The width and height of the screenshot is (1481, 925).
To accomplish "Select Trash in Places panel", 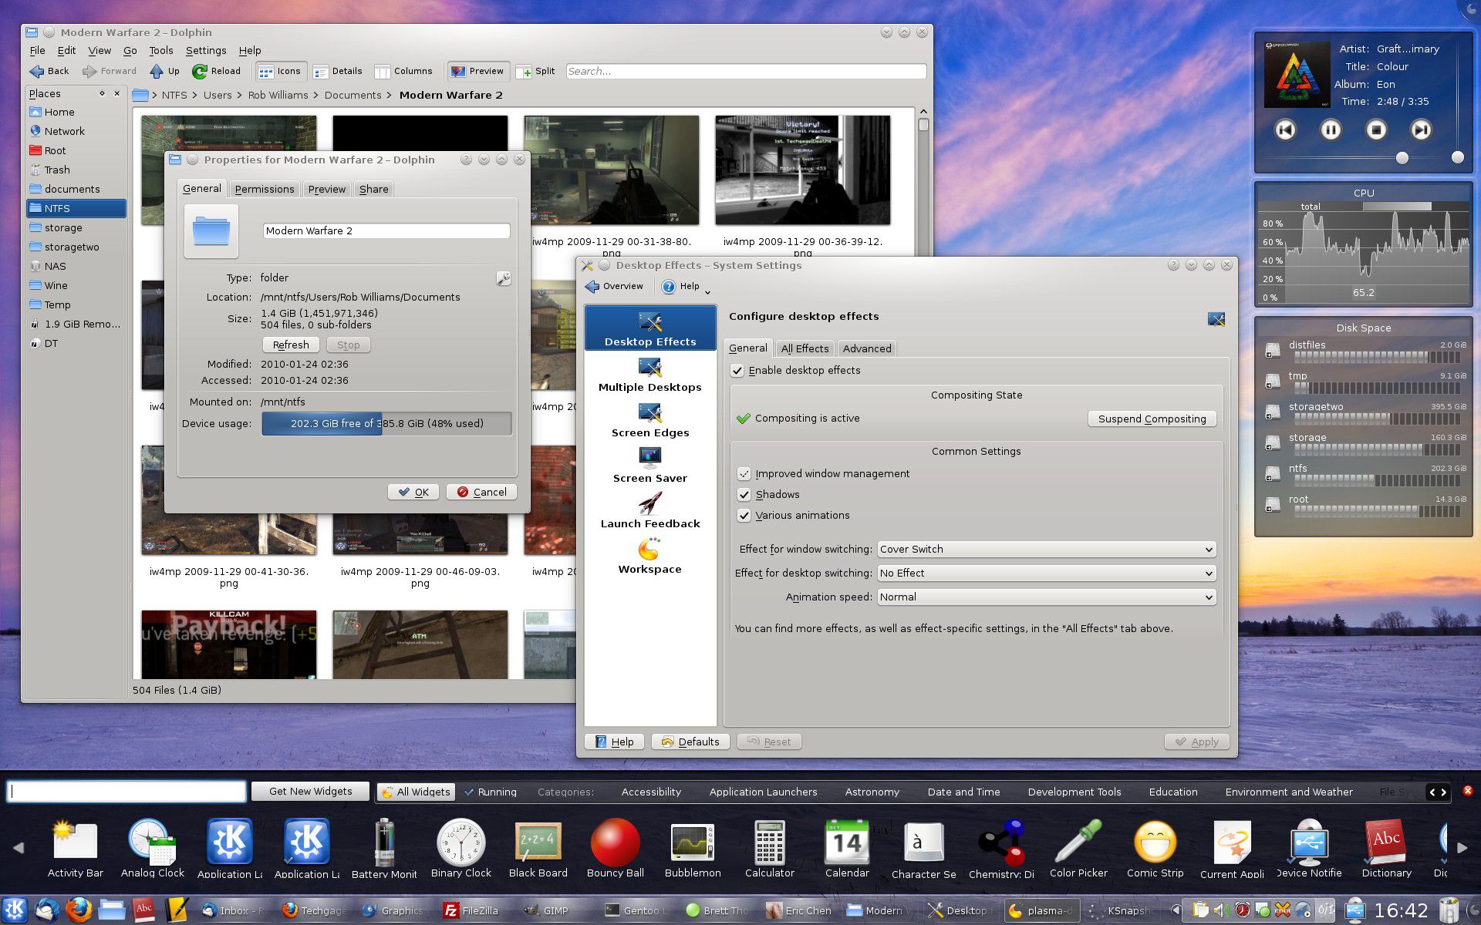I will pos(76,170).
